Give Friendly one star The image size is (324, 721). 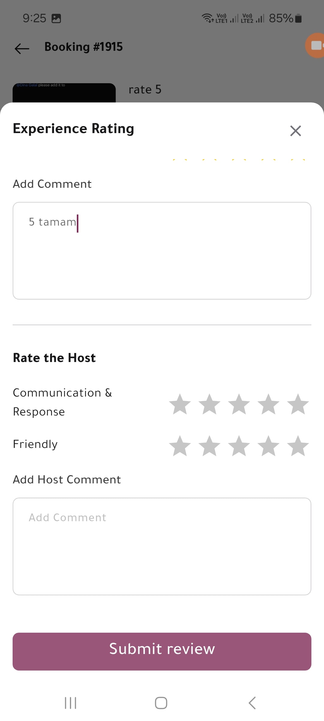pyautogui.click(x=180, y=446)
